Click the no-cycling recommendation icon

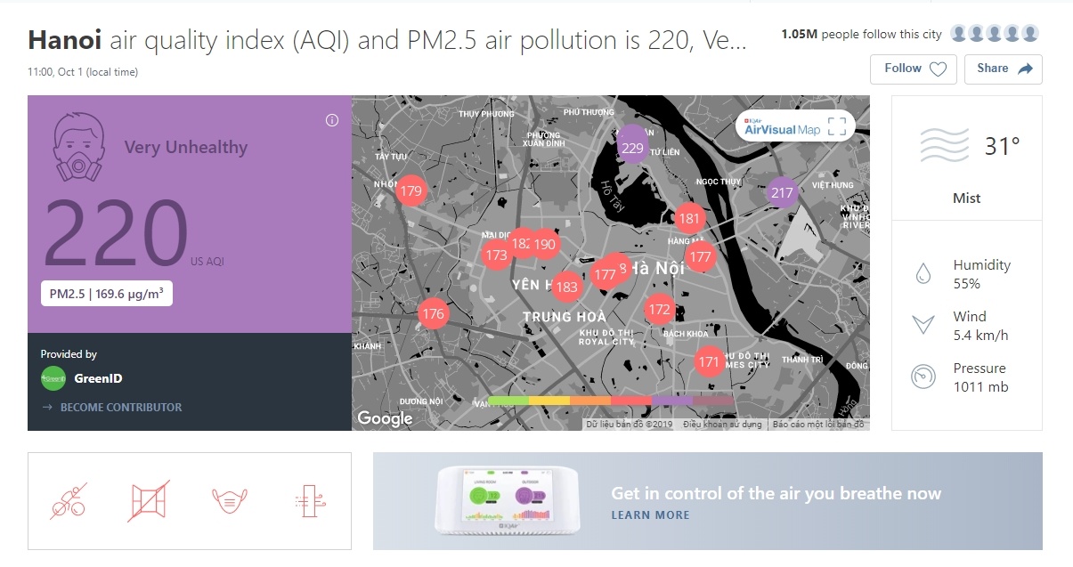[68, 501]
